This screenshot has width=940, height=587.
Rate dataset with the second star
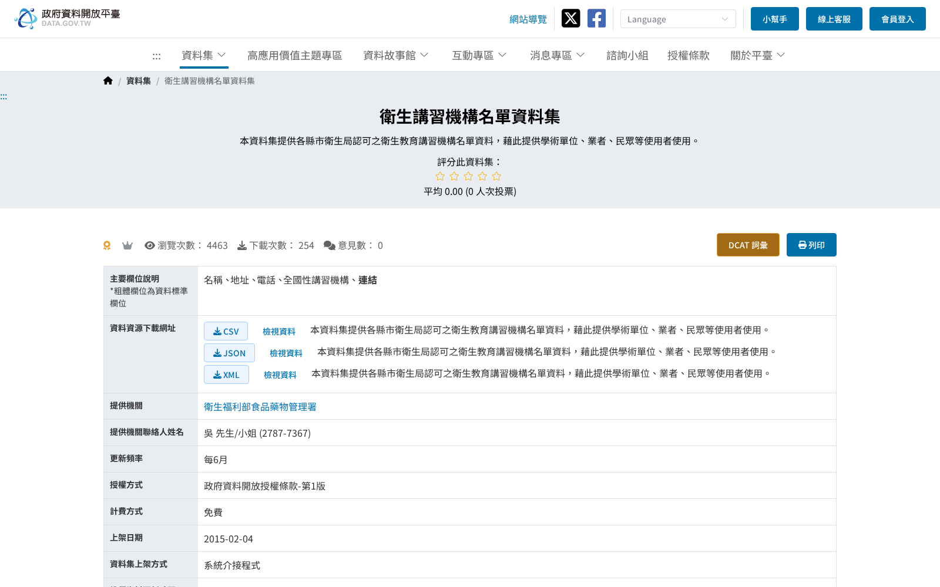click(x=454, y=176)
